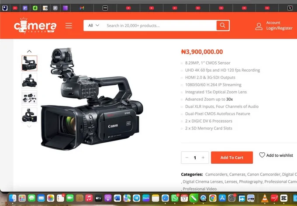Image resolution: width=297 pixels, height=206 pixels.
Task: Open Music from the Dock
Action: (x=89, y=198)
